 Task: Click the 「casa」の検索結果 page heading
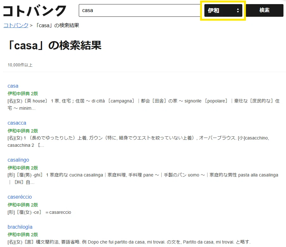54,46
